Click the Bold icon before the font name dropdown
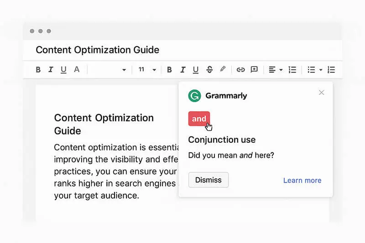Viewport: 365px width, 243px height. [38, 70]
